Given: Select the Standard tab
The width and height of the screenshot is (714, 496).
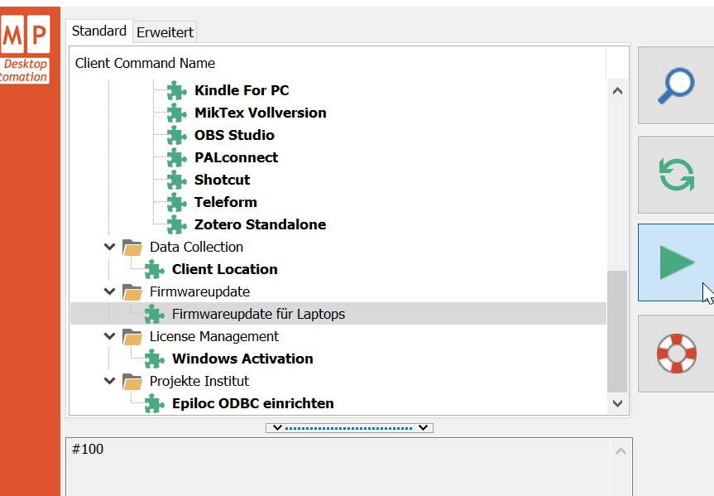Looking at the screenshot, I should [98, 31].
